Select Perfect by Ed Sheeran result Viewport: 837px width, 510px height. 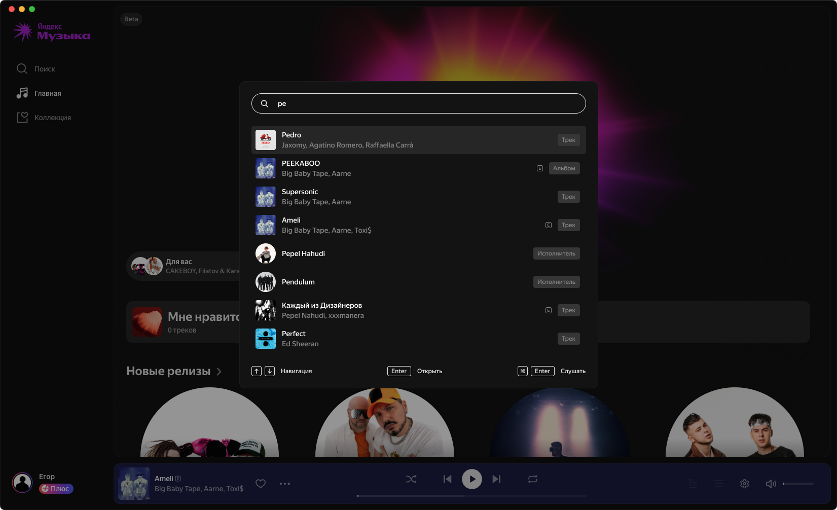click(419, 339)
